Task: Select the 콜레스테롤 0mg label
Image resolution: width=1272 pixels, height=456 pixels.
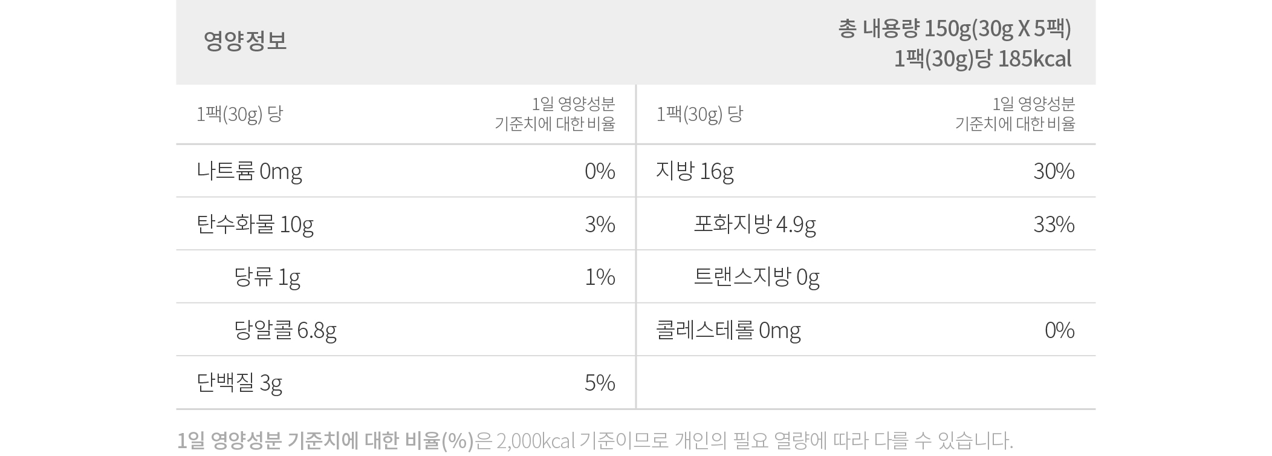Action: [728, 330]
